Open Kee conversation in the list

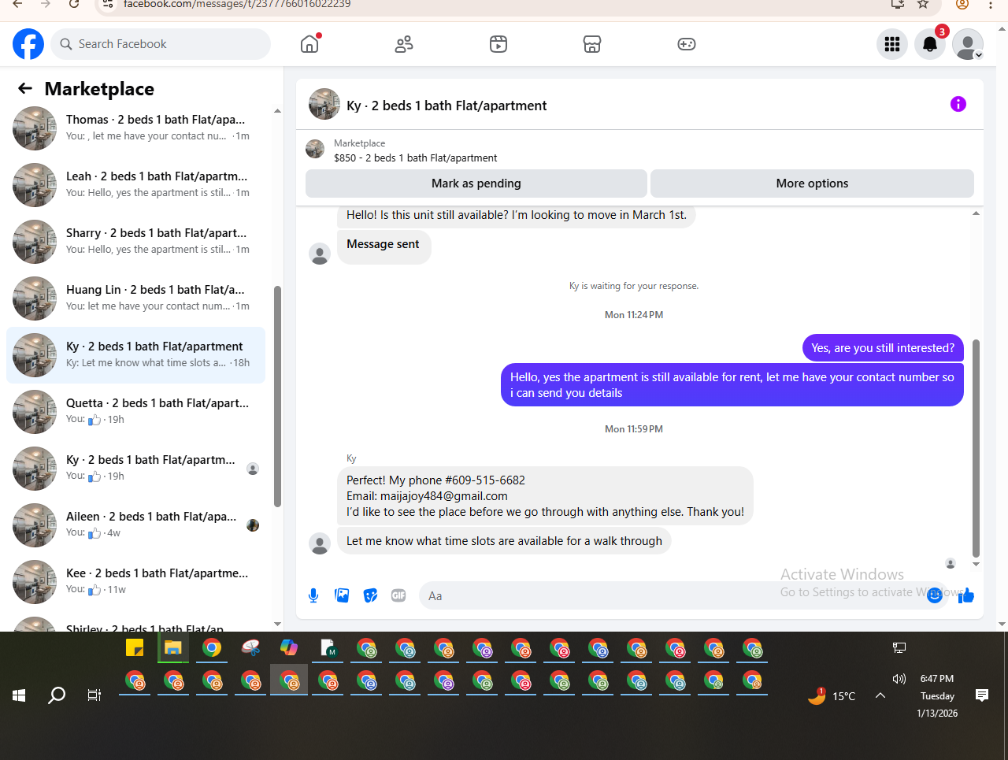[135, 582]
